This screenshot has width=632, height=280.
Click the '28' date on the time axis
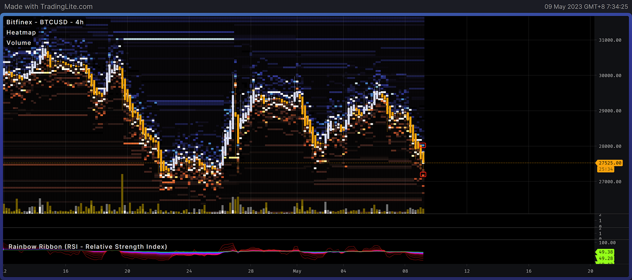click(x=251, y=271)
